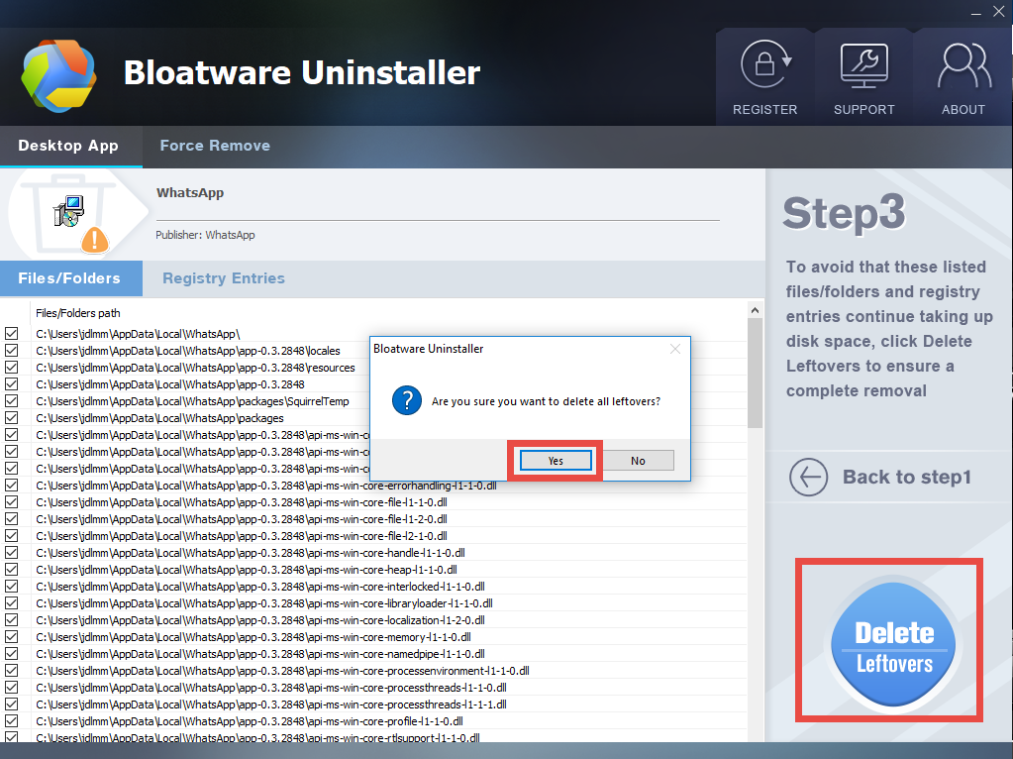Toggle checkbox for WhatsApp\packages row
The width and height of the screenshot is (1013, 759).
pyautogui.click(x=12, y=417)
